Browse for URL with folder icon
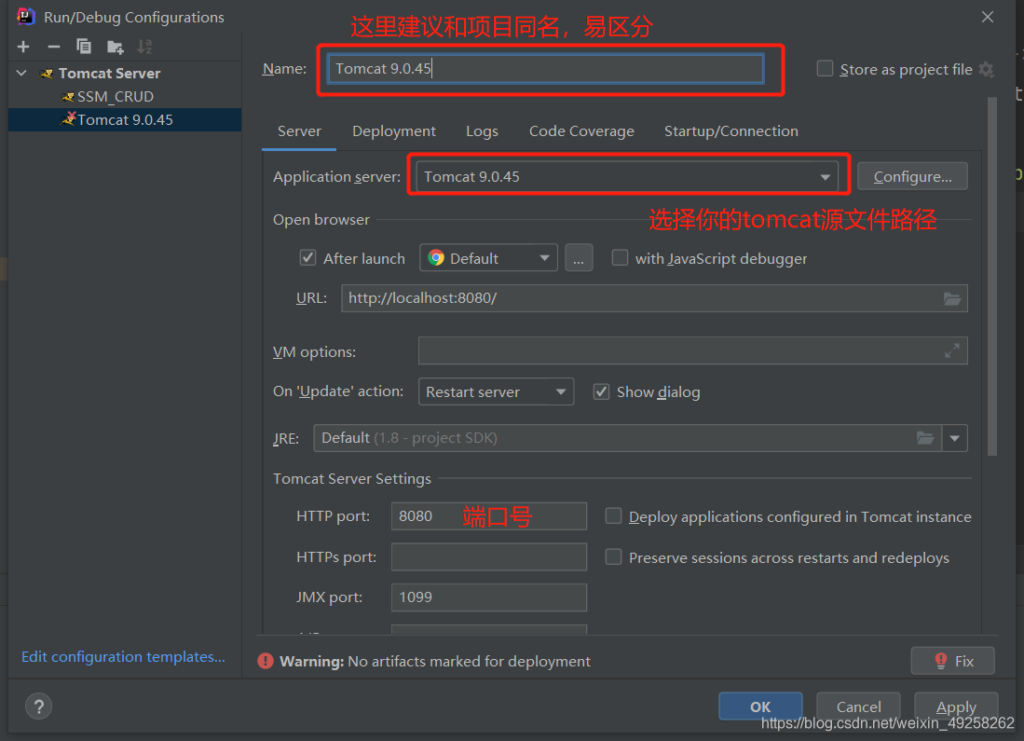The height and width of the screenshot is (741, 1024). point(952,298)
